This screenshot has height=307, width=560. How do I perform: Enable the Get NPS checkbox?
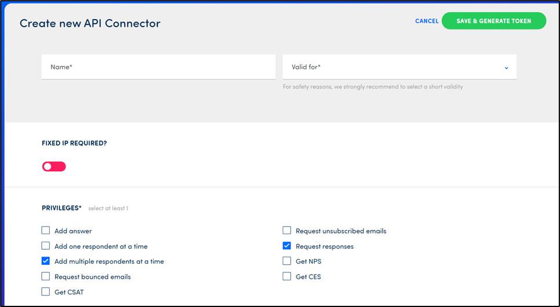(287, 261)
